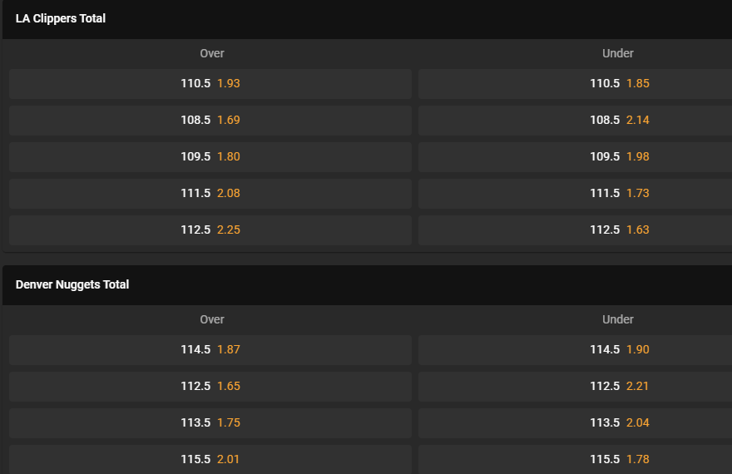The image size is (732, 474).
Task: Select Clippers Under 110.5 at 1.85
Action: pyautogui.click(x=575, y=84)
